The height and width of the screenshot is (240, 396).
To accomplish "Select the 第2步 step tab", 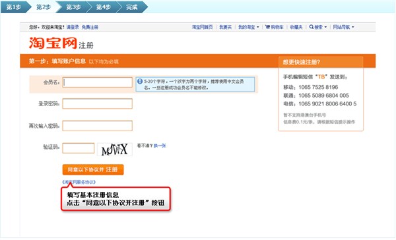I will click(44, 7).
